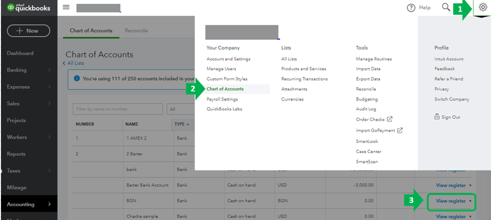
Task: Open Products and Services
Action: pyautogui.click(x=304, y=69)
